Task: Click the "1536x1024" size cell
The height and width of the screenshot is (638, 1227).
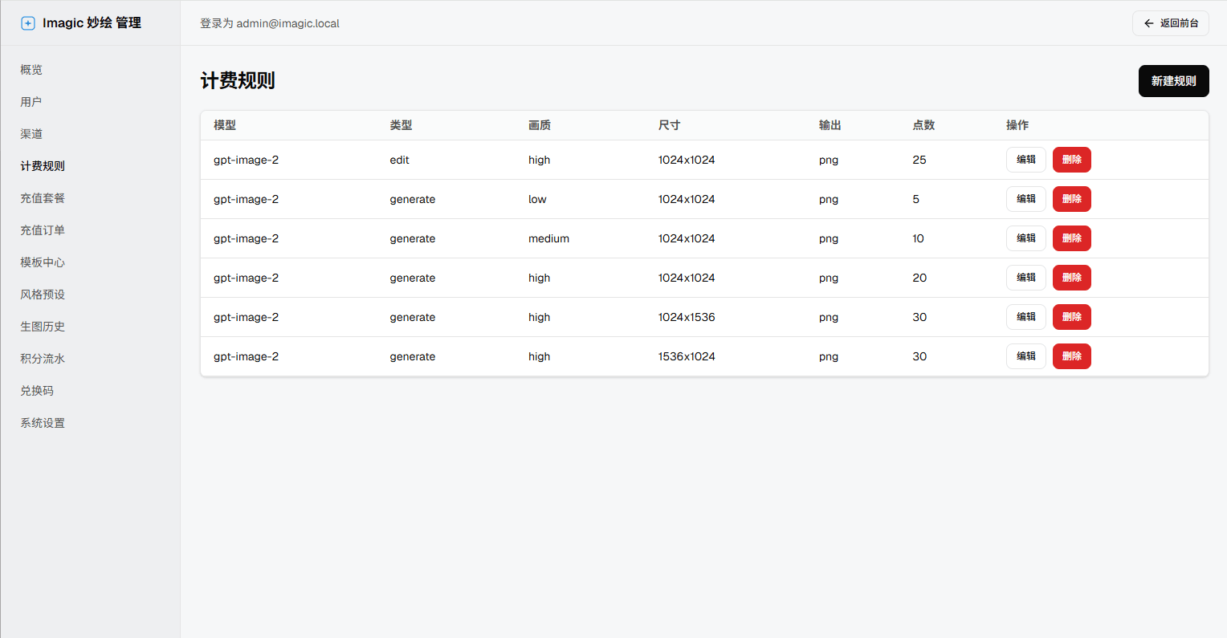Action: (x=687, y=356)
